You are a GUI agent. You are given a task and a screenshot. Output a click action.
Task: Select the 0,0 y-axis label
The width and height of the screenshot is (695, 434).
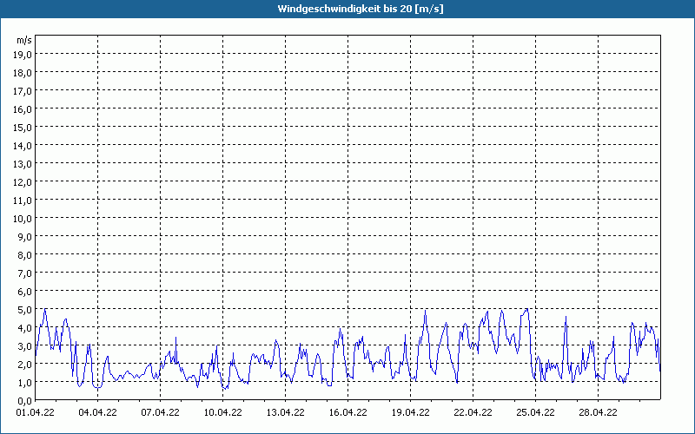click(x=25, y=401)
